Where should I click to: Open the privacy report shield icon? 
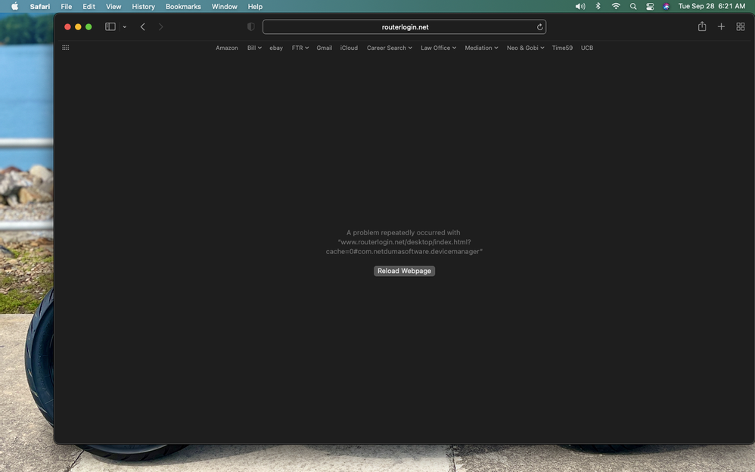[x=251, y=27]
